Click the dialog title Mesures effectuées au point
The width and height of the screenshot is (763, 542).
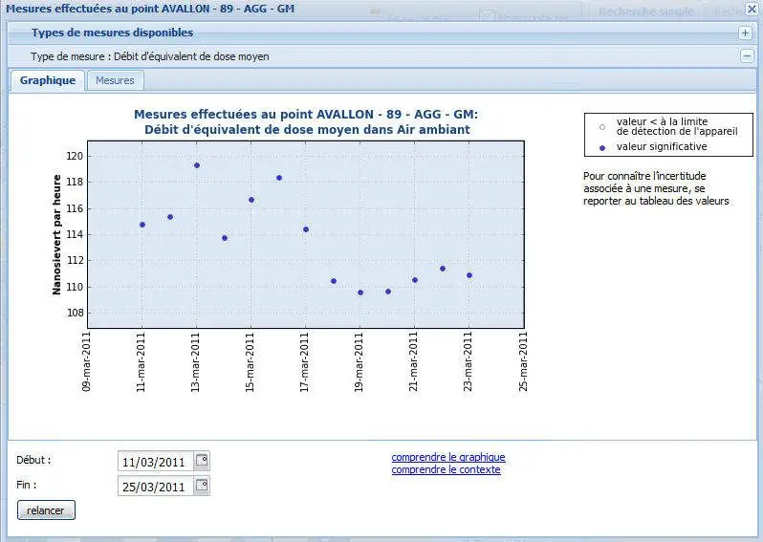click(150, 9)
